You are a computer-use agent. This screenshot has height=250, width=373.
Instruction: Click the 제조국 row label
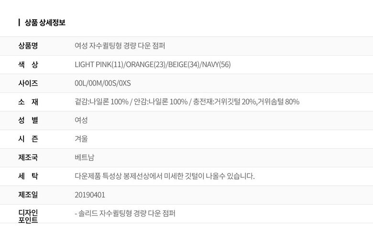click(x=28, y=158)
